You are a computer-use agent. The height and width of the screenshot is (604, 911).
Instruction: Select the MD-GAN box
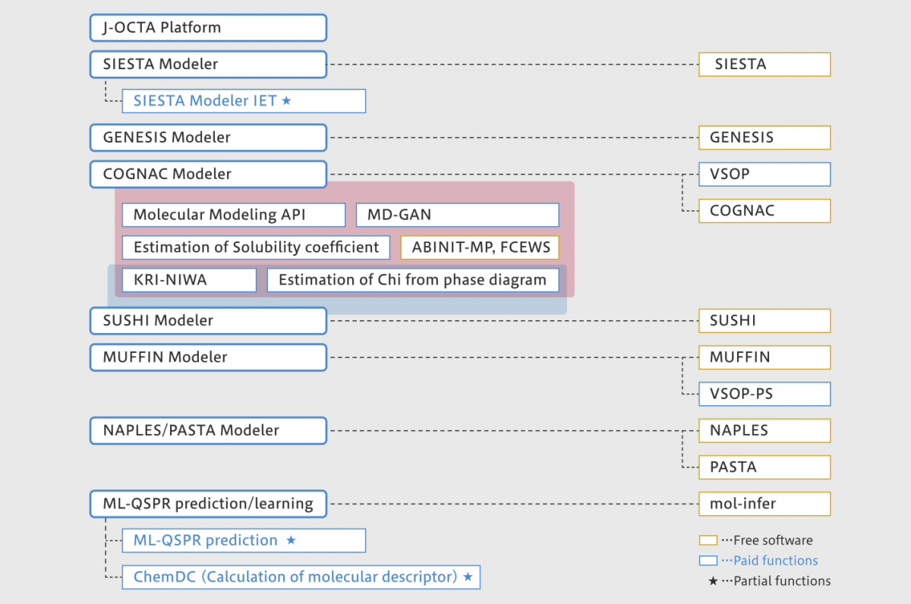click(457, 215)
